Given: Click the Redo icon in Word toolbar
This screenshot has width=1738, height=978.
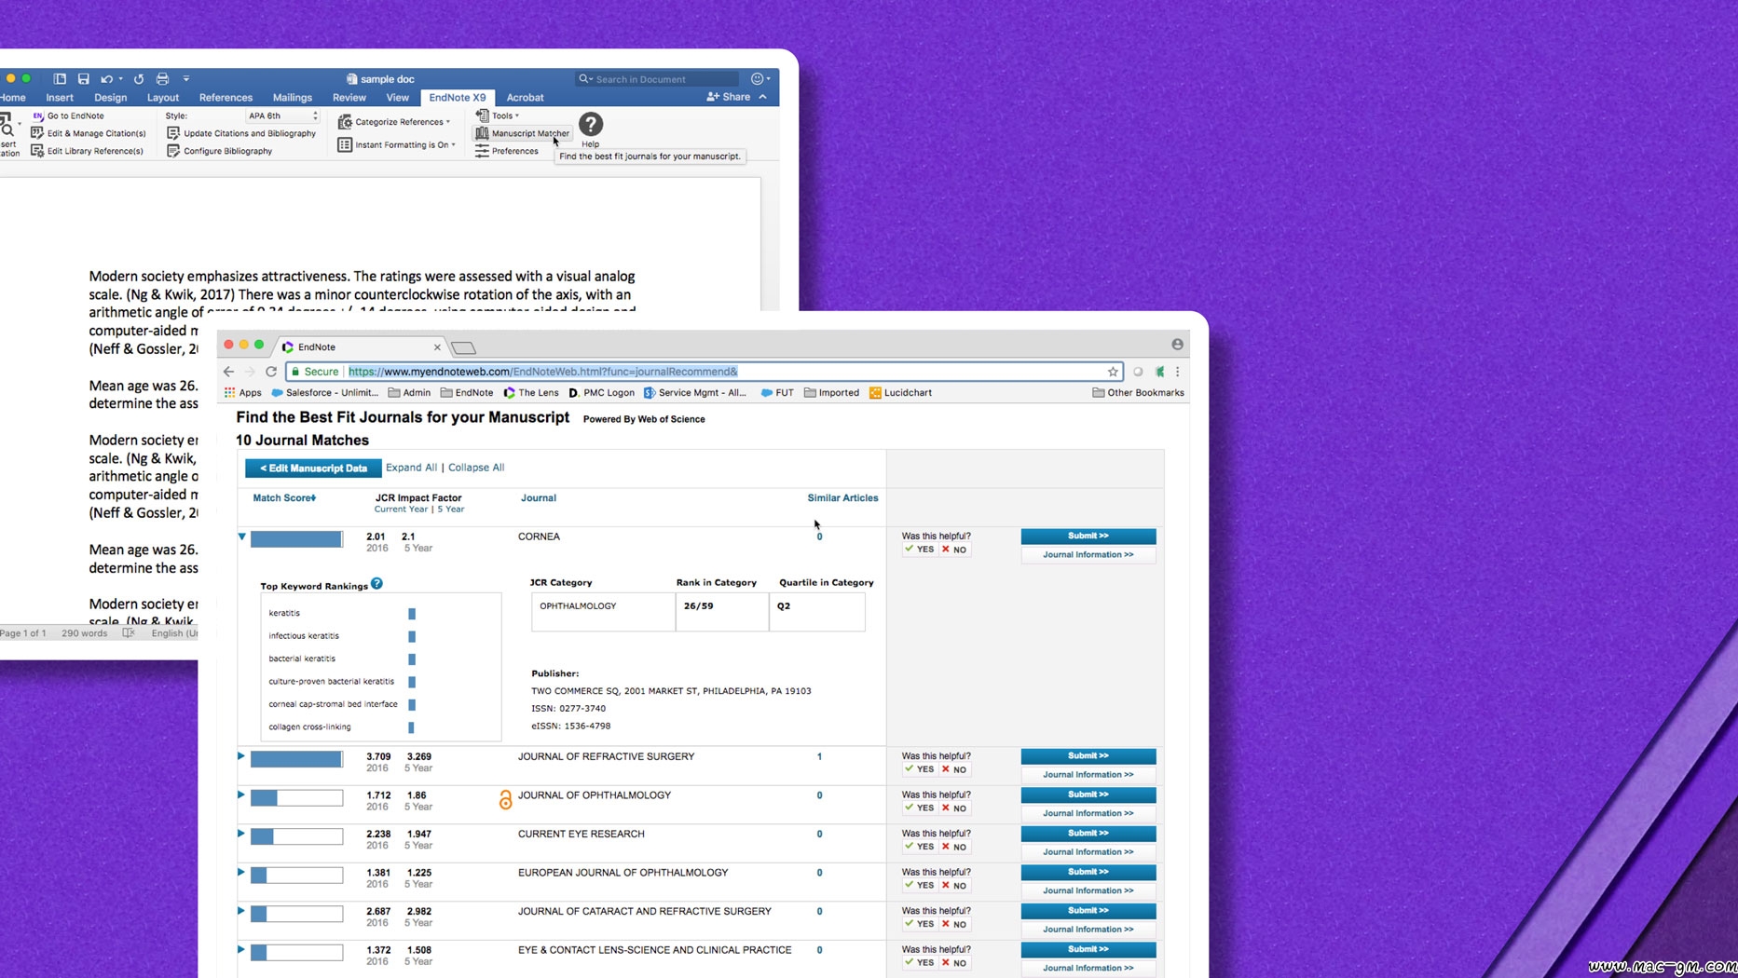Looking at the screenshot, I should 138,79.
